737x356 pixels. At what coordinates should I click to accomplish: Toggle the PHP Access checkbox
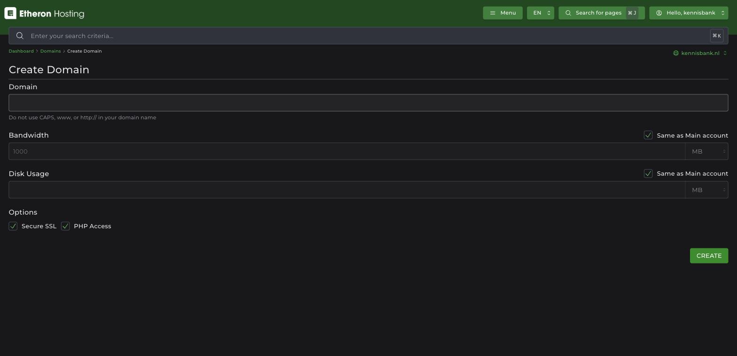pos(65,226)
